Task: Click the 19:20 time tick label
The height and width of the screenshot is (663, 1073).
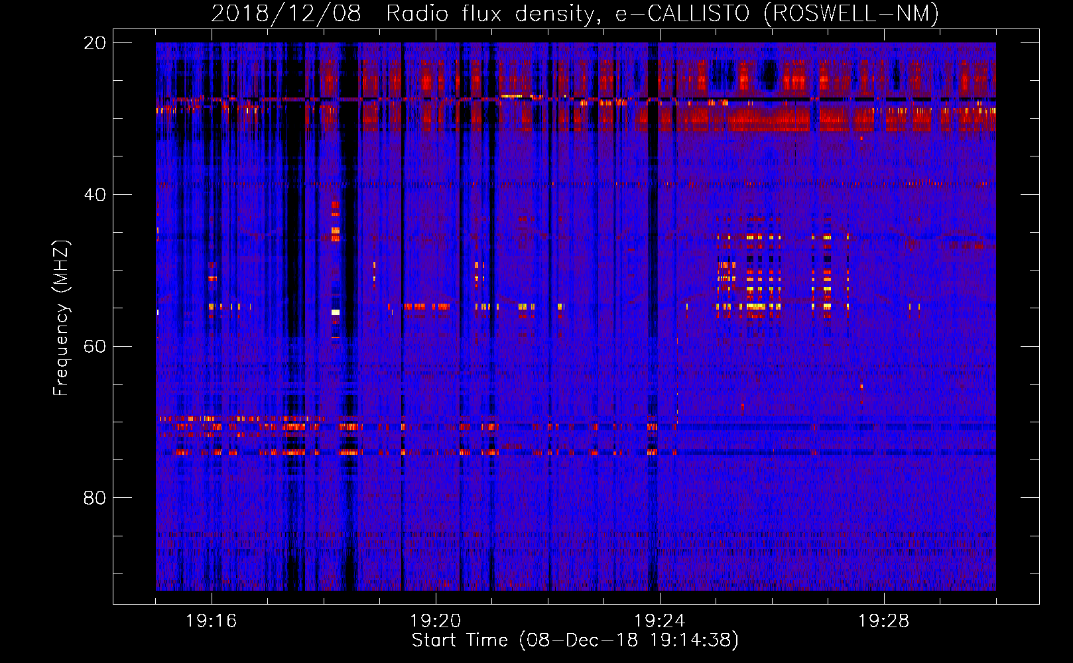Action: point(436,621)
